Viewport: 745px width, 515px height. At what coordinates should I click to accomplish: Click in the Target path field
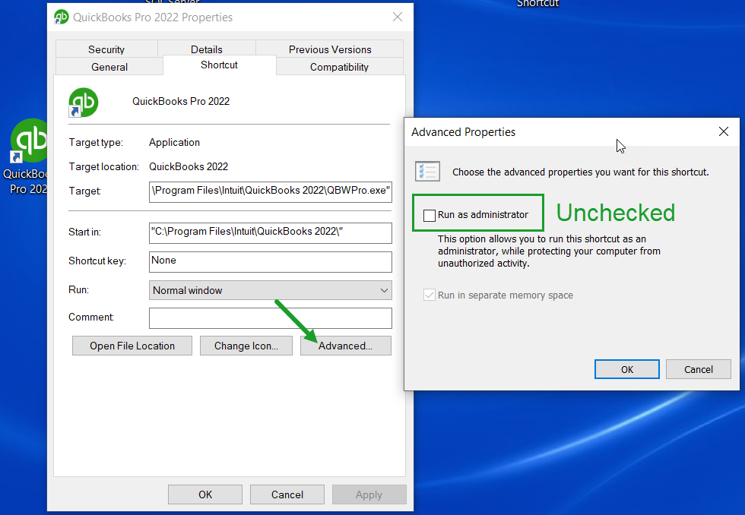tap(271, 191)
